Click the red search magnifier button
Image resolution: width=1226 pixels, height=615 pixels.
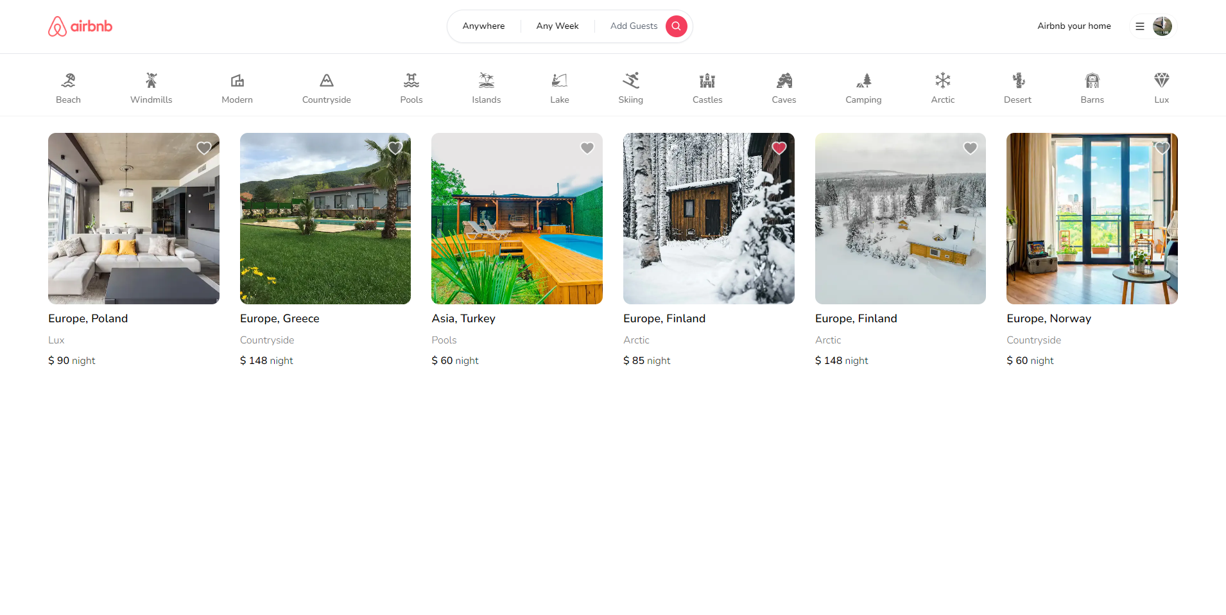676,26
